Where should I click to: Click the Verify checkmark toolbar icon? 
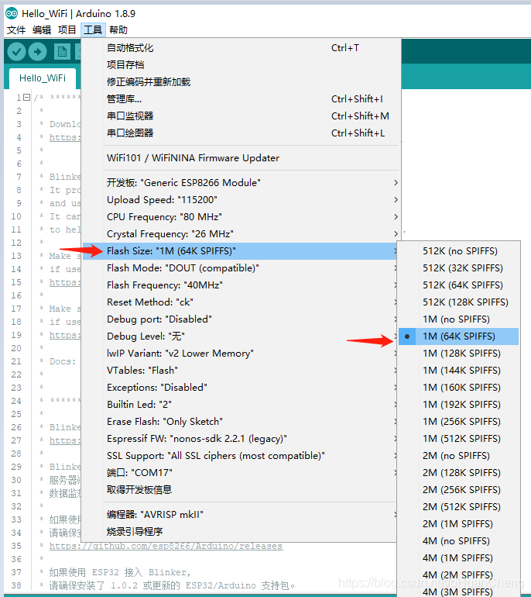click(16, 51)
